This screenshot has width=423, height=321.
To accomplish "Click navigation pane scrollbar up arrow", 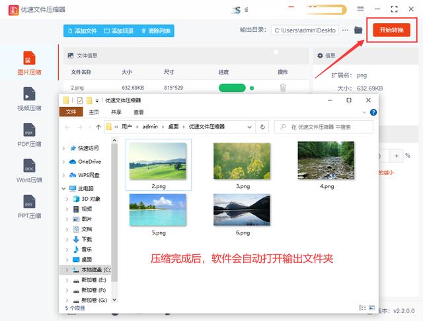I will 114,141.
